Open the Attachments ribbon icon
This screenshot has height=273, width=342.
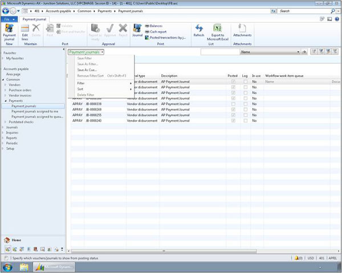(242, 28)
